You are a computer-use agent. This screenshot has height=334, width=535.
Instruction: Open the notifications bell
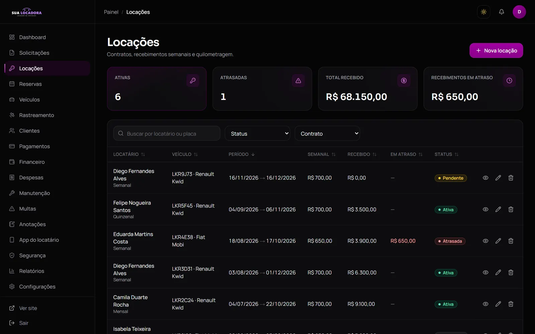pyautogui.click(x=501, y=12)
